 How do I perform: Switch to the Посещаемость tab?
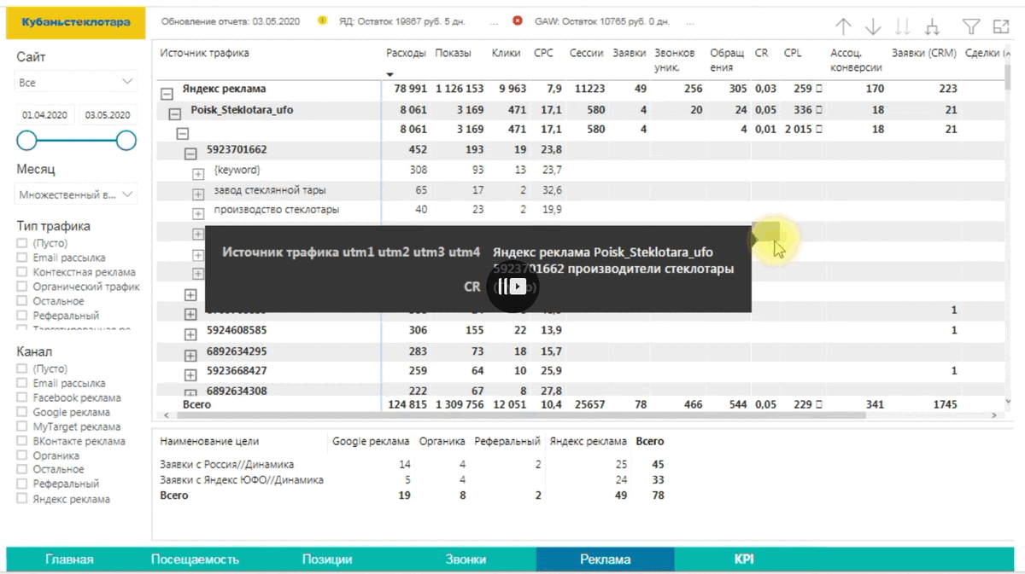[195, 560]
